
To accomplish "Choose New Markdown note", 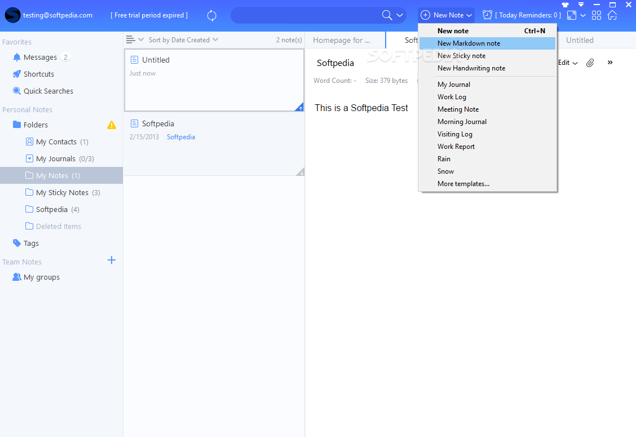I will click(x=488, y=43).
